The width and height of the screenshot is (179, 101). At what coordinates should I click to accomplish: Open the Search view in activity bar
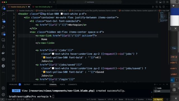(3, 14)
